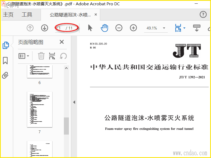
Task: Close the 页面缩略图 panel
Action: (62, 42)
